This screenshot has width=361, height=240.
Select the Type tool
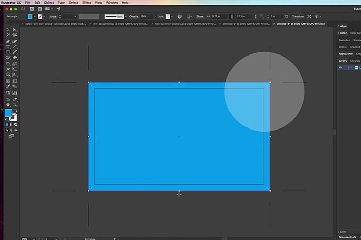(8, 47)
